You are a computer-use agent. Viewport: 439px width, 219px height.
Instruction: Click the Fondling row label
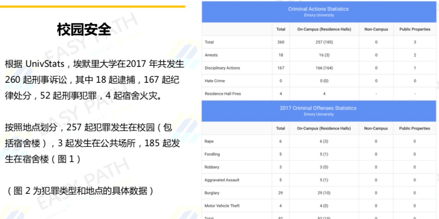coord(212,154)
